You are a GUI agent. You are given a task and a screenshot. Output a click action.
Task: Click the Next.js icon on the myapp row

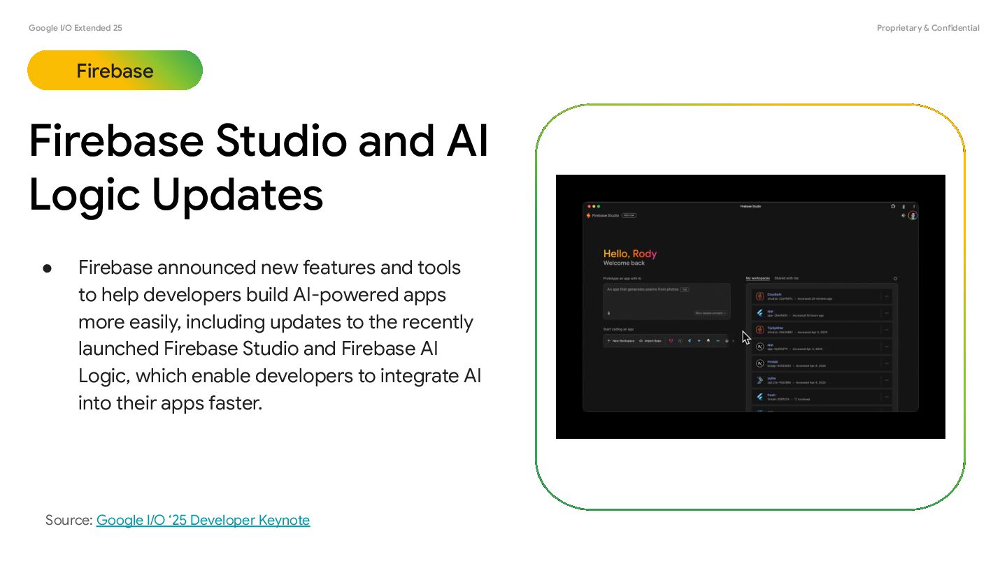[x=759, y=363]
